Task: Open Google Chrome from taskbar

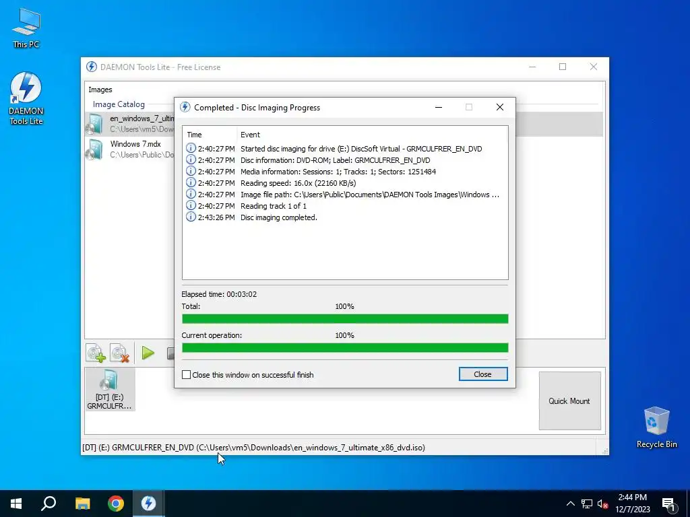Action: 116,504
